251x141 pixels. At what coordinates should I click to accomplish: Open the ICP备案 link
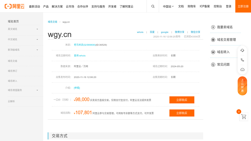[205, 6]
